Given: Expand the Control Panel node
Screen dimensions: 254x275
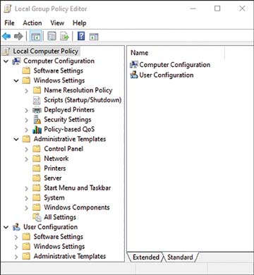Looking at the screenshot, I should [27, 149].
